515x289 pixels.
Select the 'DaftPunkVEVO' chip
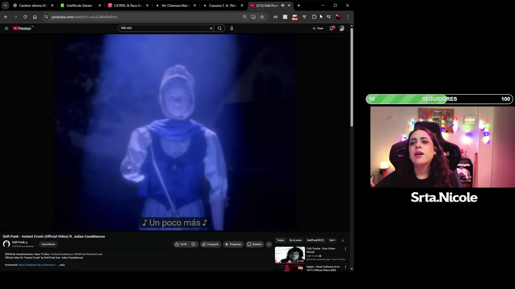315,240
